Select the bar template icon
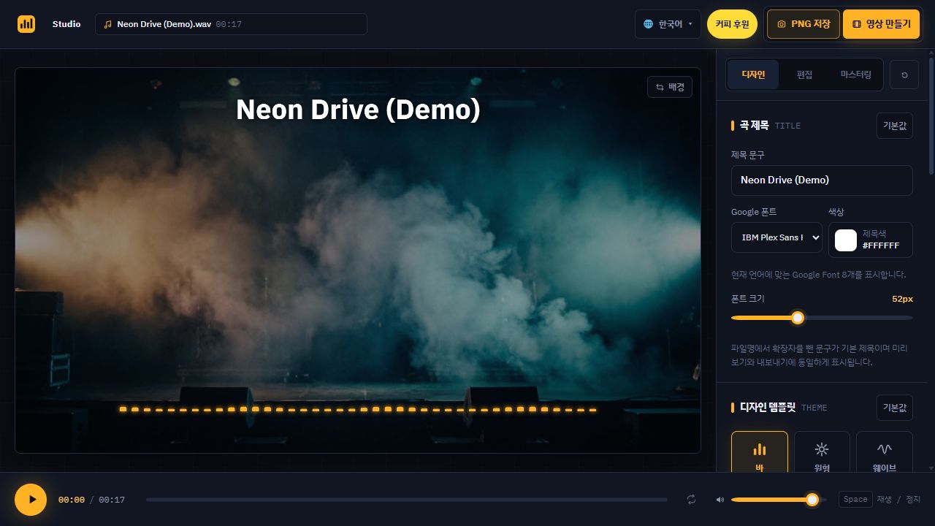Image resolution: width=935 pixels, height=526 pixels. click(x=760, y=449)
